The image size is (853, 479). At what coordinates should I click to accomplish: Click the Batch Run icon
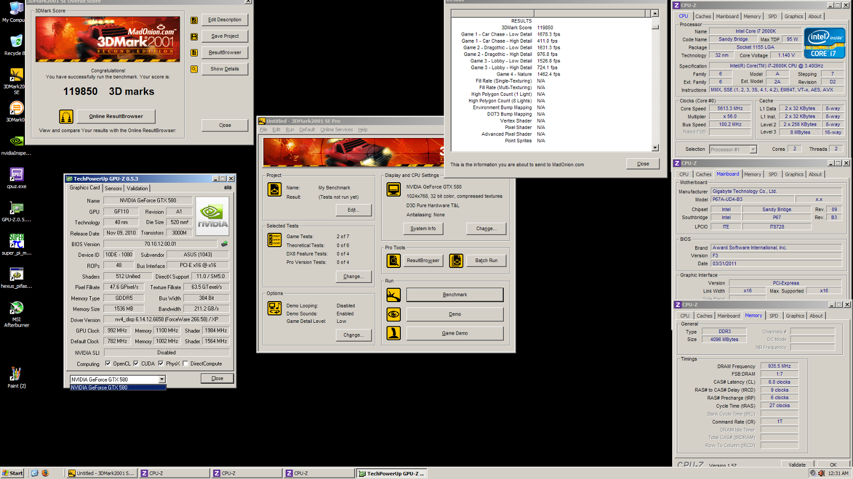(456, 261)
